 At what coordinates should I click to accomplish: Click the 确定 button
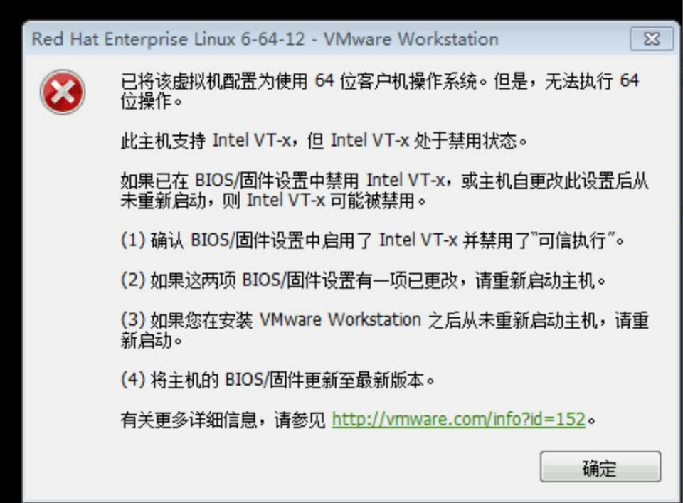(600, 467)
